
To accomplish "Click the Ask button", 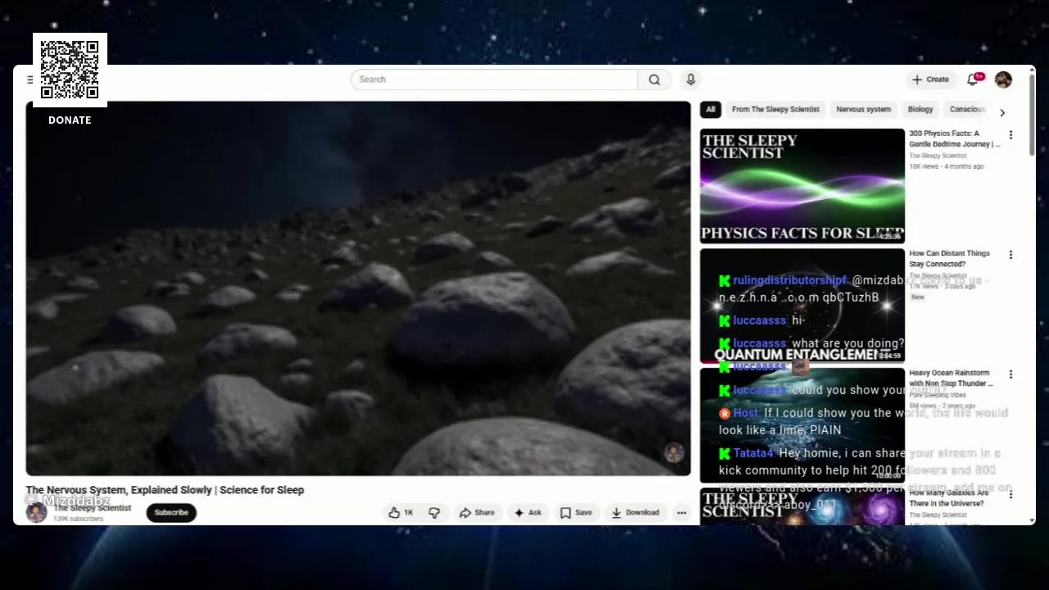I will click(528, 513).
